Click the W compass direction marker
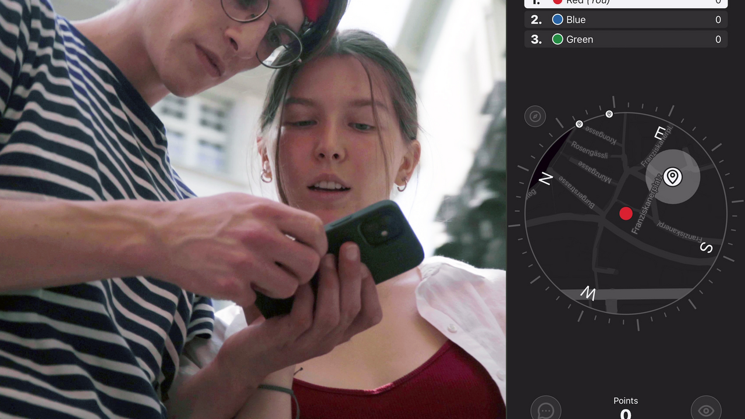 coord(588,293)
